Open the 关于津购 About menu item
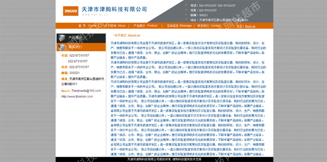The width and height of the screenshot is (327, 162). (x=115, y=26)
